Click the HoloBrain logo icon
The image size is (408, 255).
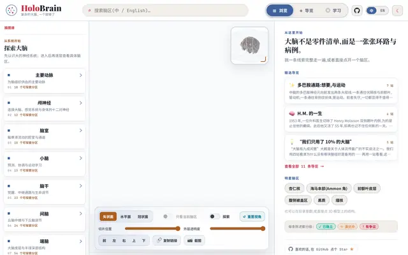(11, 10)
